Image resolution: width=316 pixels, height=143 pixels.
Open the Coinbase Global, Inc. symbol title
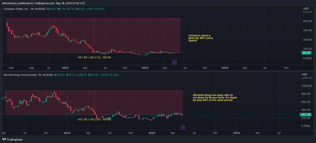25,9
